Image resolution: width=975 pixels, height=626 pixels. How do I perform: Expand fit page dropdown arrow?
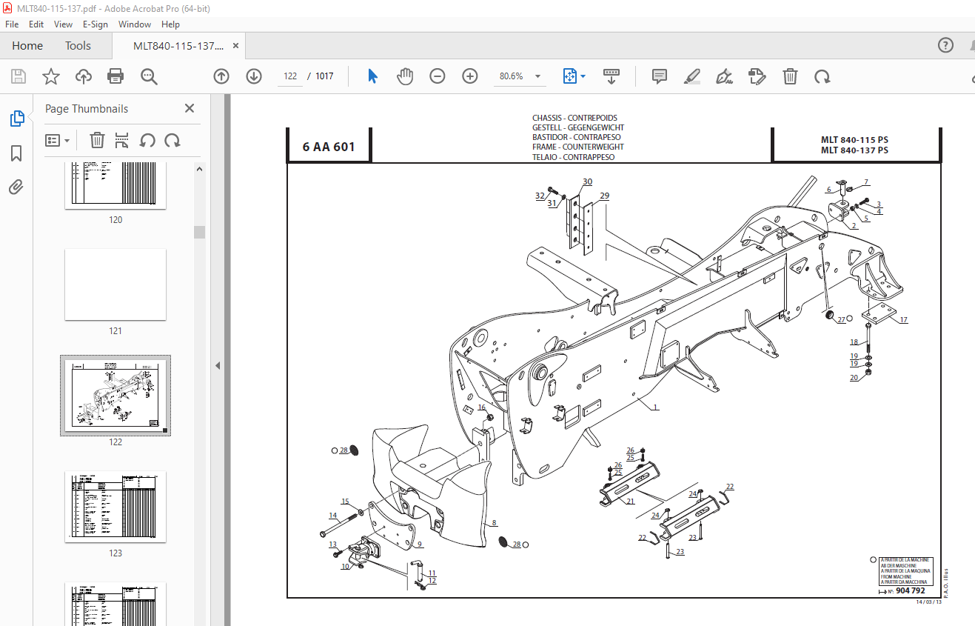583,76
